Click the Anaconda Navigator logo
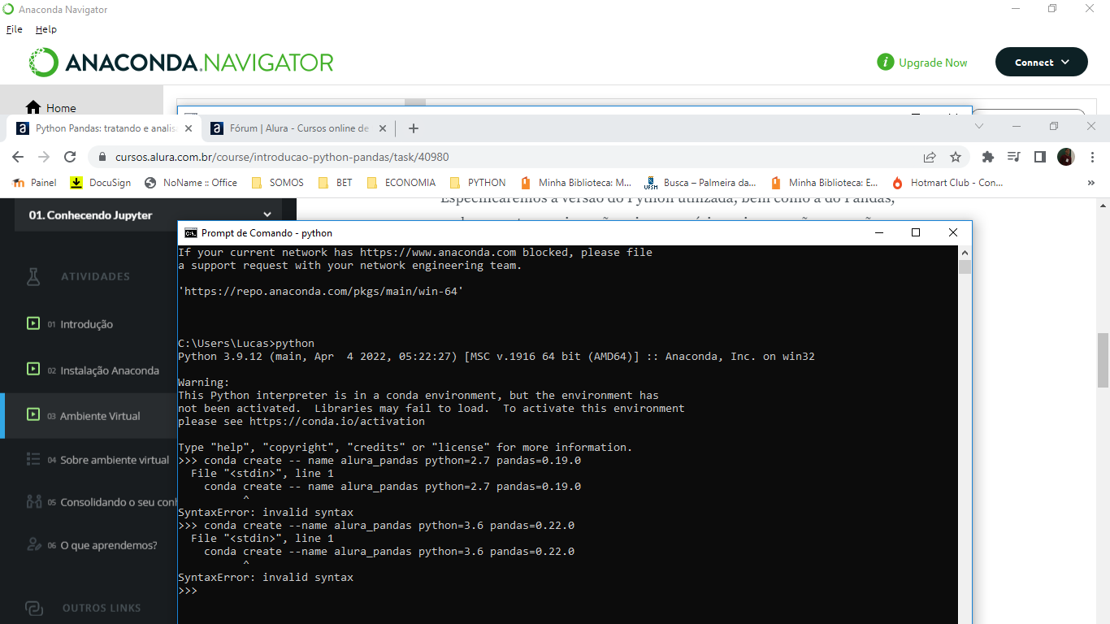The width and height of the screenshot is (1110, 624). [x=181, y=63]
